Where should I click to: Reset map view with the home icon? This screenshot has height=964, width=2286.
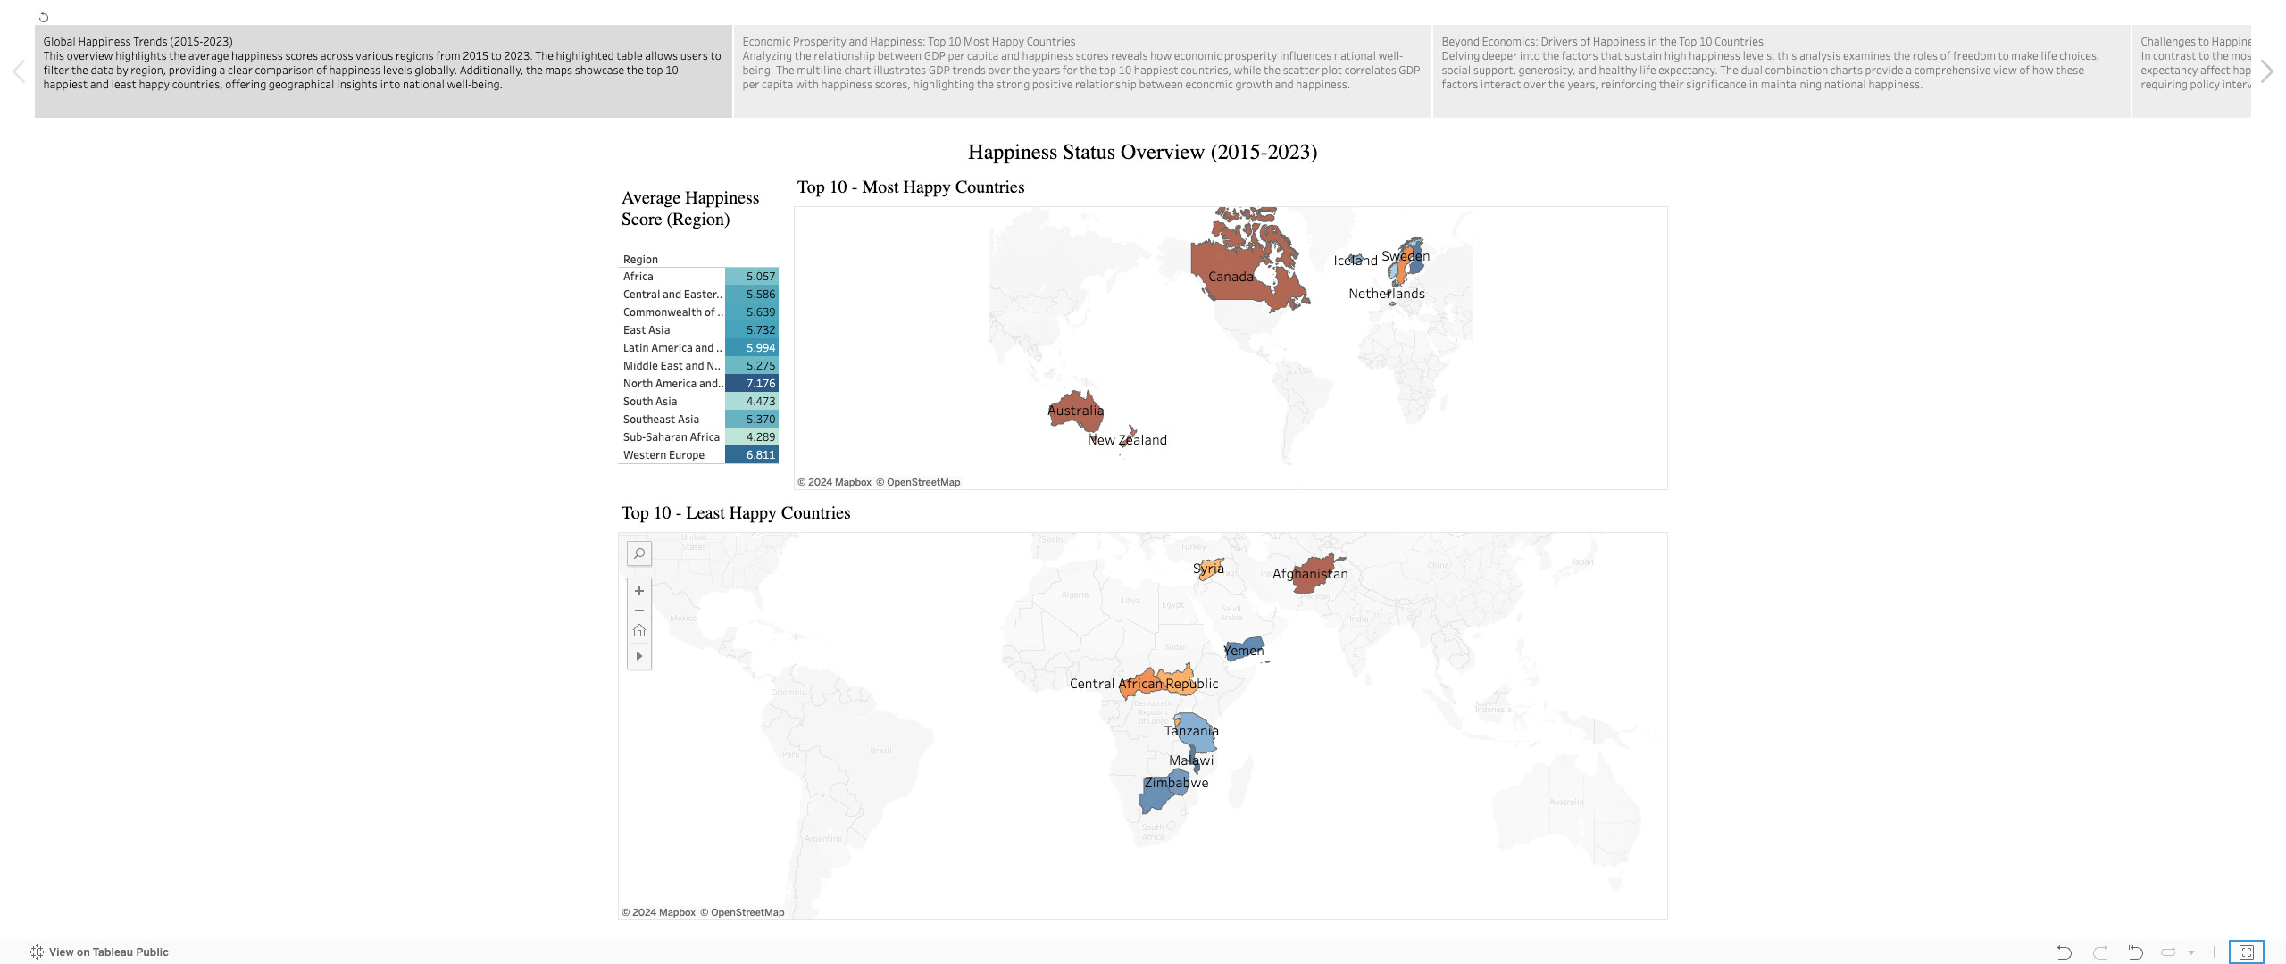coord(639,631)
